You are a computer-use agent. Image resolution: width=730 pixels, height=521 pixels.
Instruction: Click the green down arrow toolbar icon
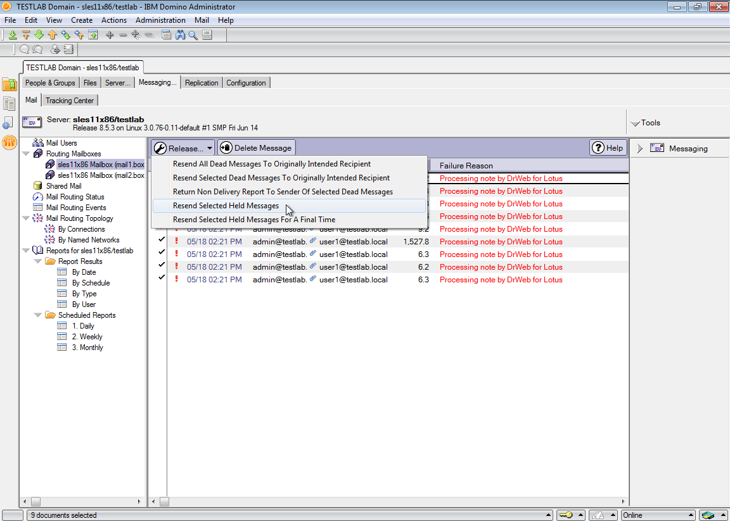point(39,35)
